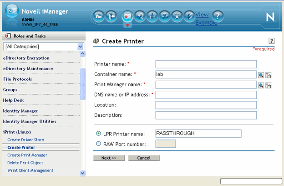Open Delete Print Object task
Screen dimensions: 284x186
(x=25, y=163)
